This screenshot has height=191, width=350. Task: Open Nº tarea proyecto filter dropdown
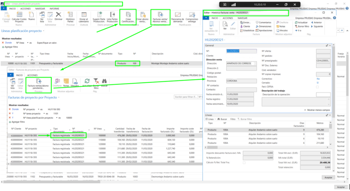[x=43, y=113]
